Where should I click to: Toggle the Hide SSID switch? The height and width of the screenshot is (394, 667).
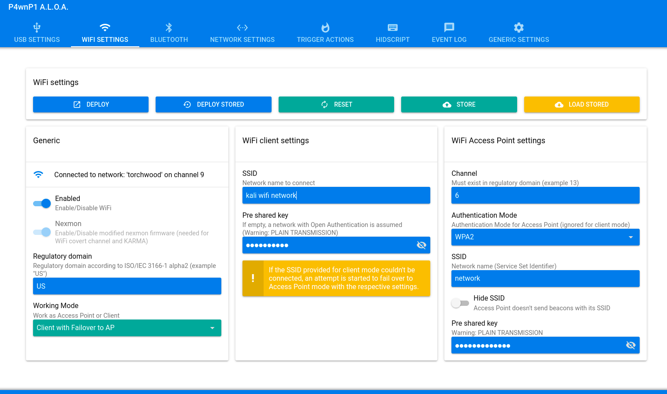pyautogui.click(x=460, y=303)
